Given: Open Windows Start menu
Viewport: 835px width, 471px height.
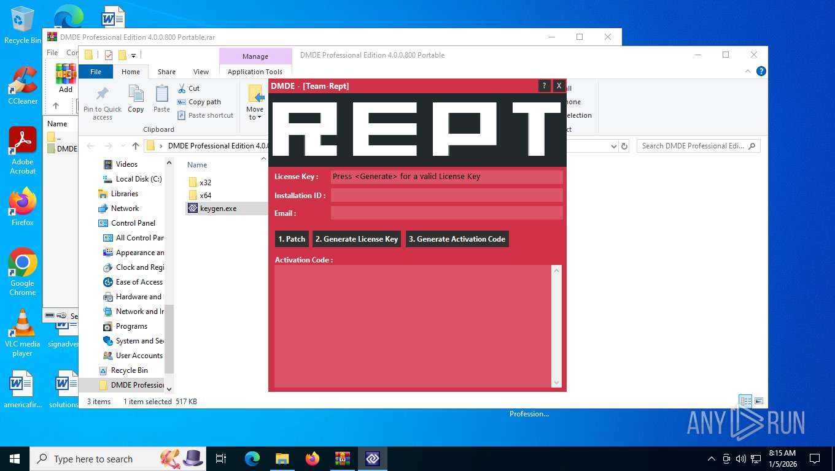Looking at the screenshot, I should coord(15,459).
